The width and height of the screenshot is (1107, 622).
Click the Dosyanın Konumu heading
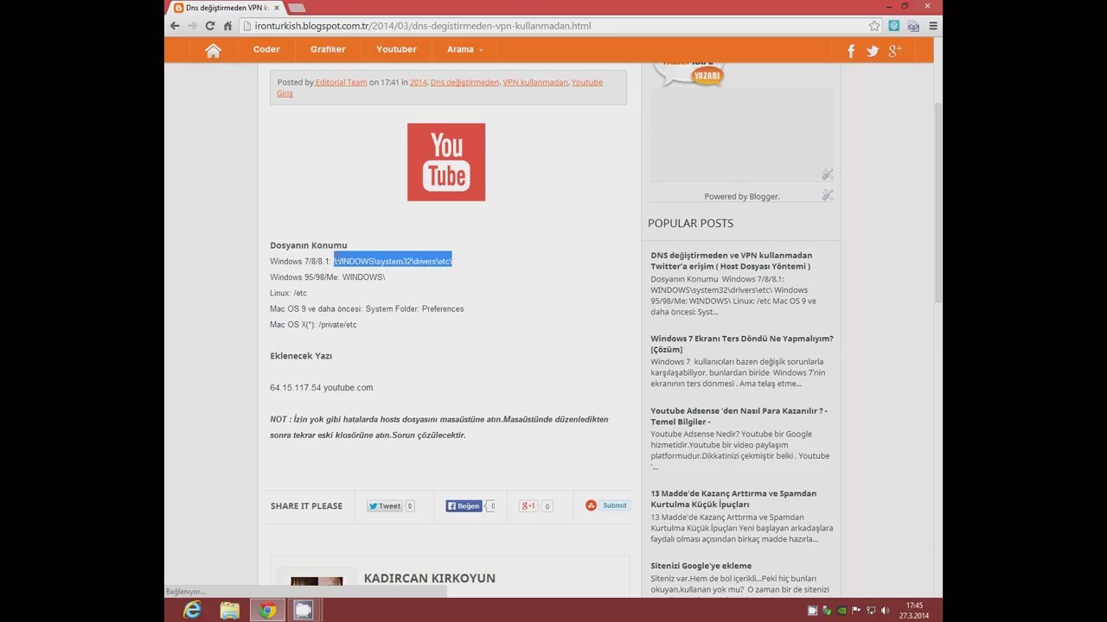click(x=309, y=245)
